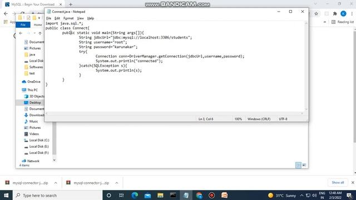This screenshot has width=356, height=200.
Task: Click the Home tab in File Explorer
Action: pos(38,24)
